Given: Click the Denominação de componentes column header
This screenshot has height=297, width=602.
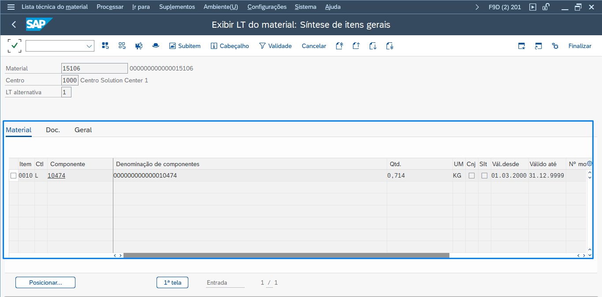Looking at the screenshot, I should pos(250,164).
